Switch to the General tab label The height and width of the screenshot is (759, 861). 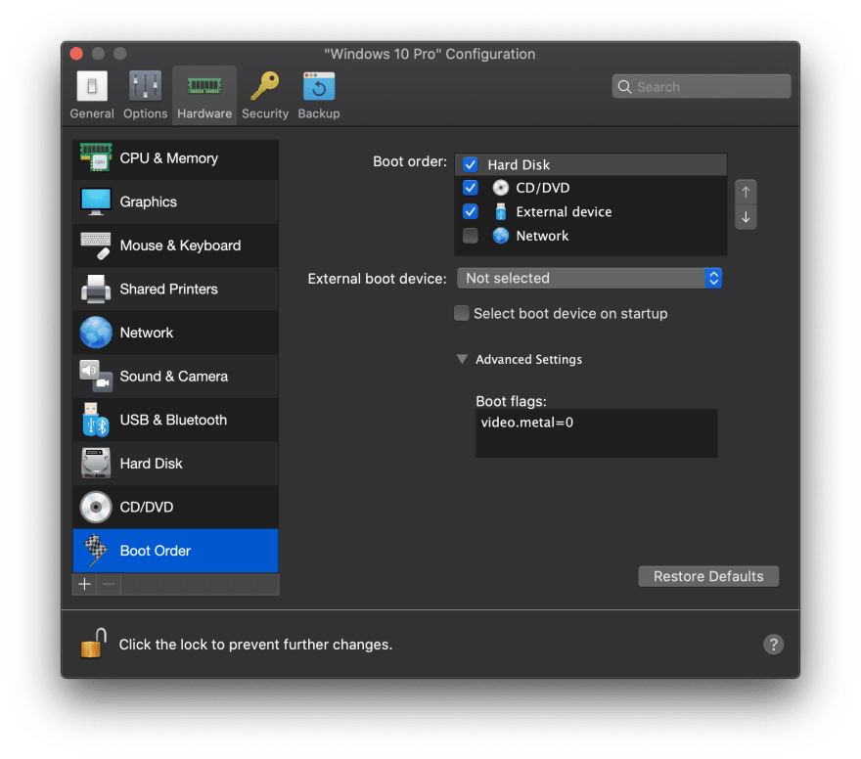[x=92, y=113]
